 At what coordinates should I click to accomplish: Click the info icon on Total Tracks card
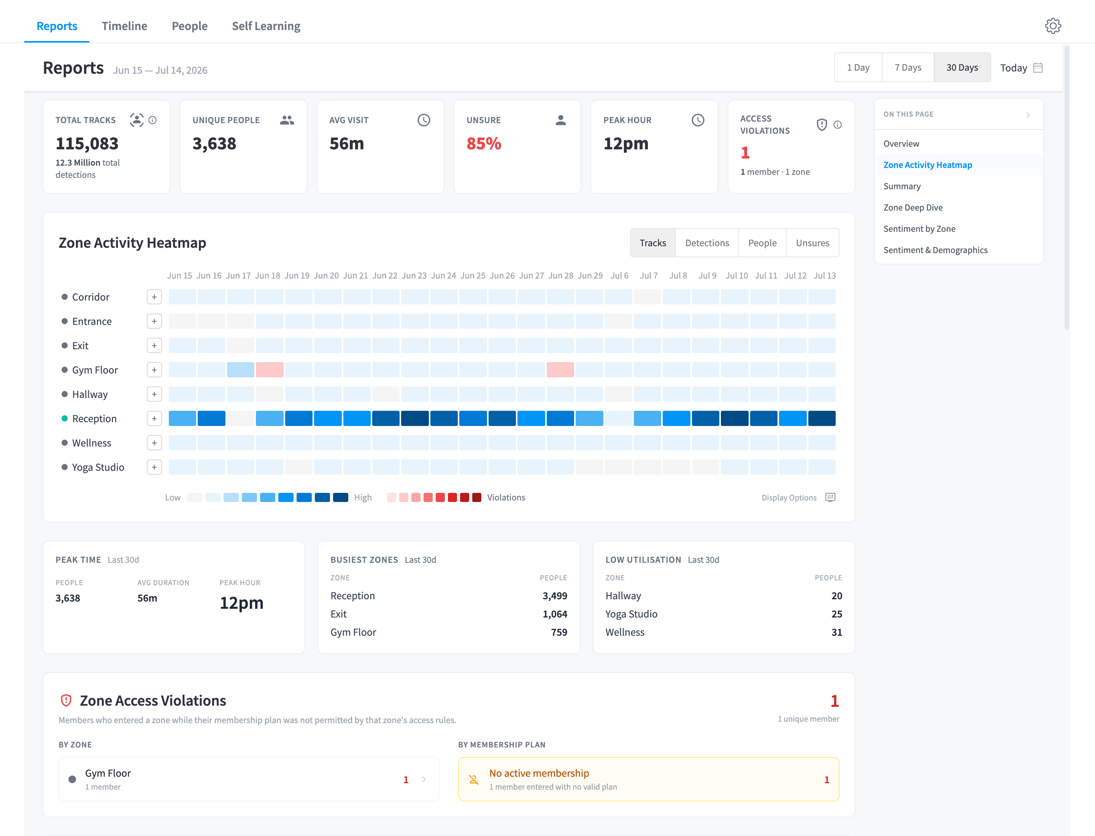[x=153, y=120]
